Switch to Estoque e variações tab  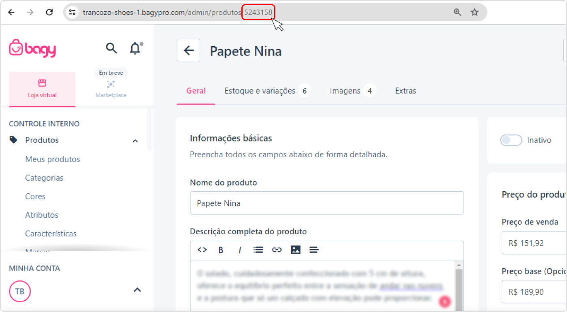click(267, 91)
